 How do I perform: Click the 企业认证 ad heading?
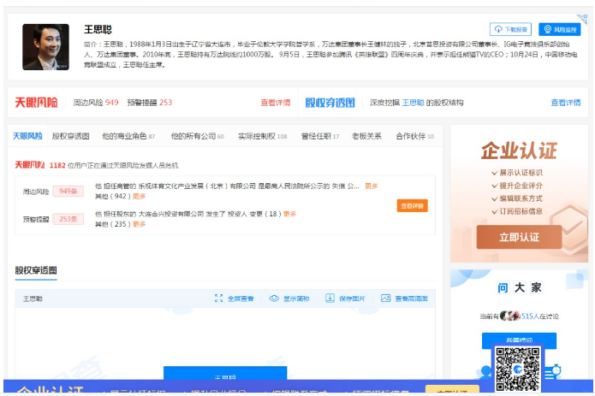tap(519, 151)
